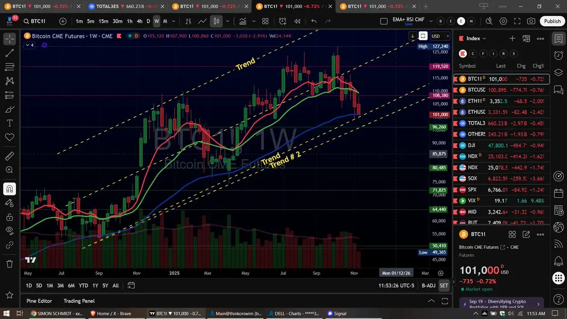Expand the chart style dropdown arrow
Image resolution: width=567 pixels, height=319 pixels.
coord(228,21)
